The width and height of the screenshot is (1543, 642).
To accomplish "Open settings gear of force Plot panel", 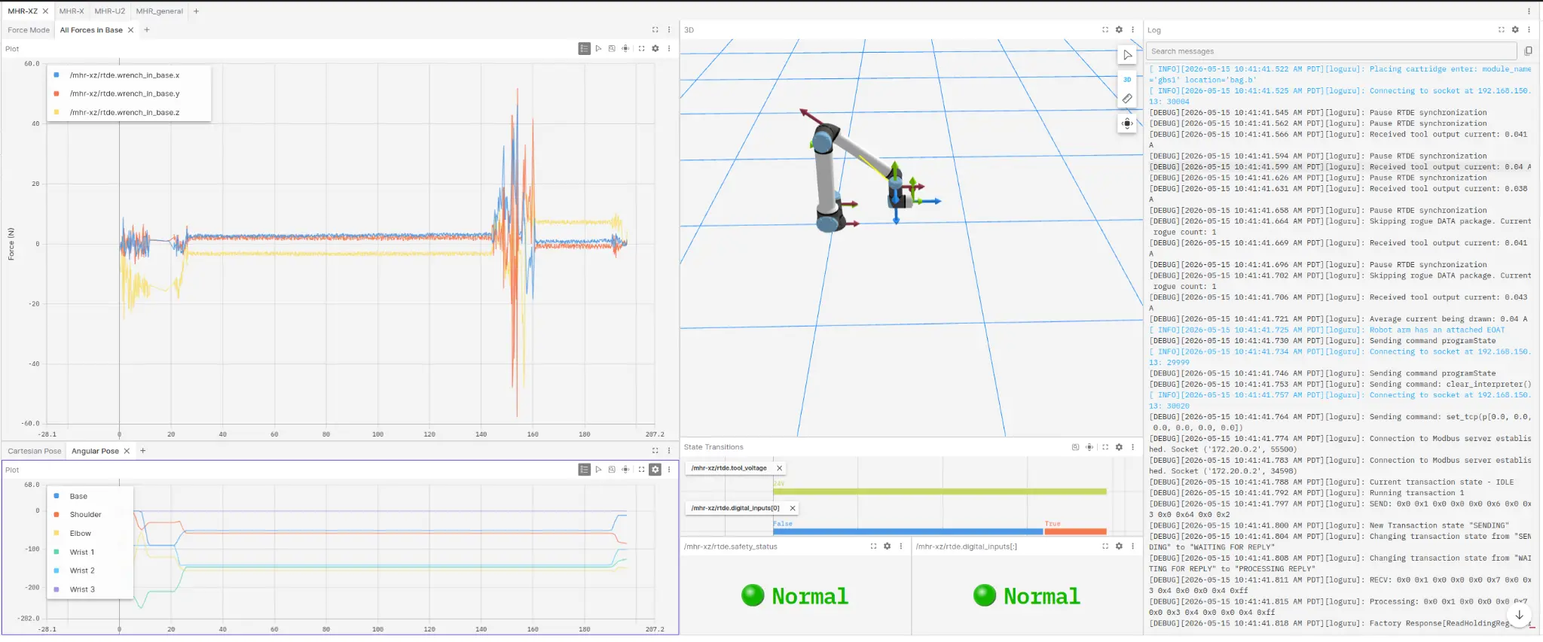I will click(x=655, y=48).
